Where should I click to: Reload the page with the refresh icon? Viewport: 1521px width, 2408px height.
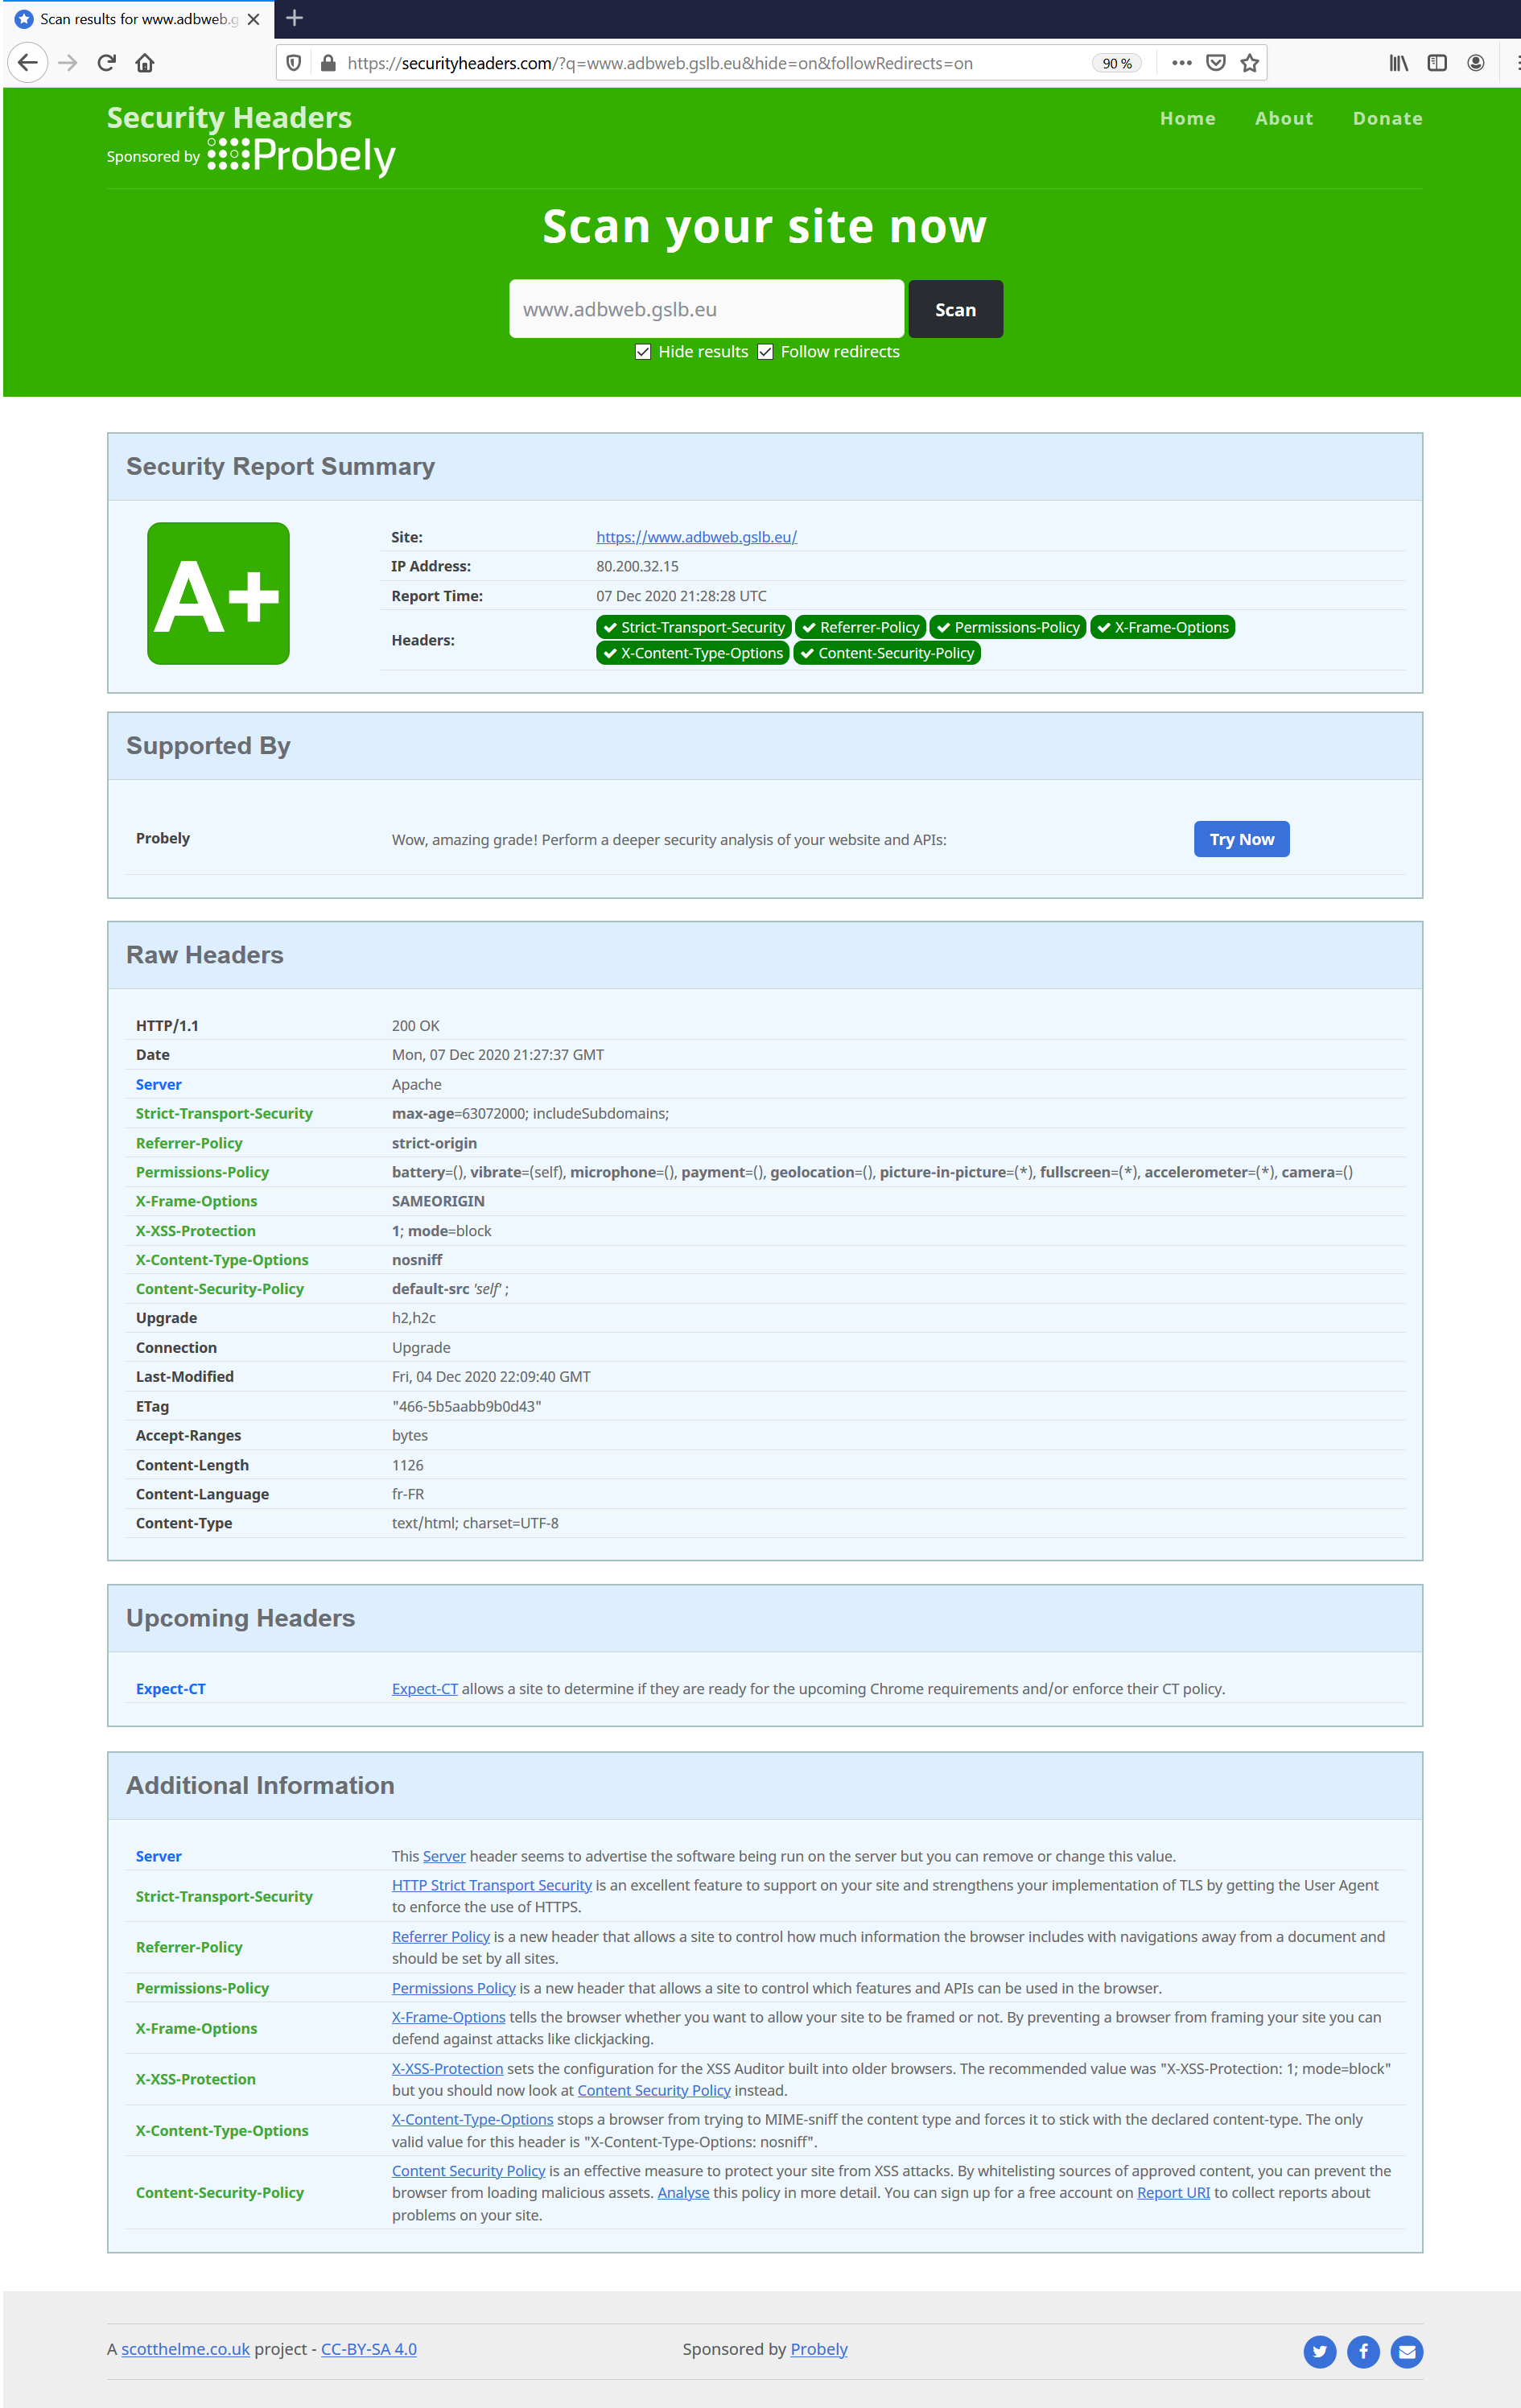pyautogui.click(x=106, y=63)
